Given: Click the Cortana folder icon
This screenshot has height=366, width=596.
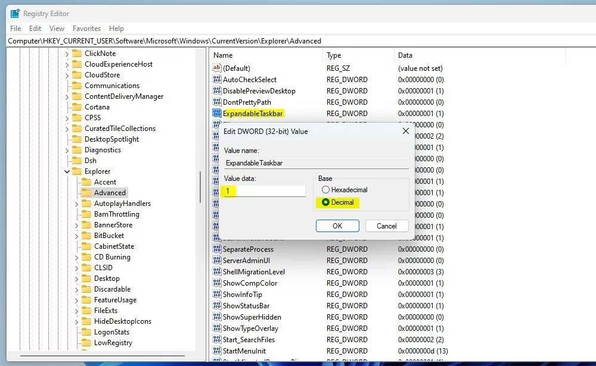Looking at the screenshot, I should pos(77,107).
